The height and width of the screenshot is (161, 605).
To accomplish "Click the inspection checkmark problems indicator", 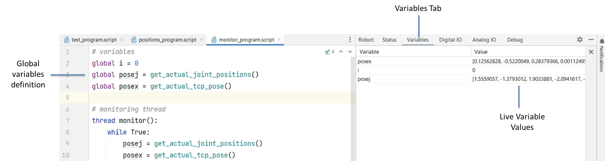I will pos(329,52).
